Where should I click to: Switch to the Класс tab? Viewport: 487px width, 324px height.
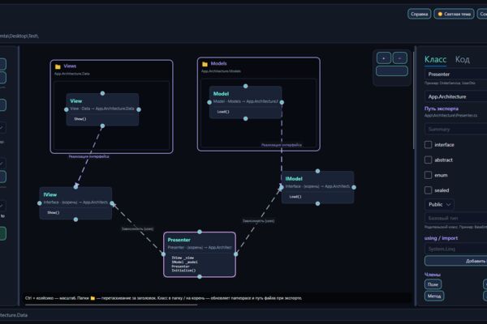click(435, 59)
